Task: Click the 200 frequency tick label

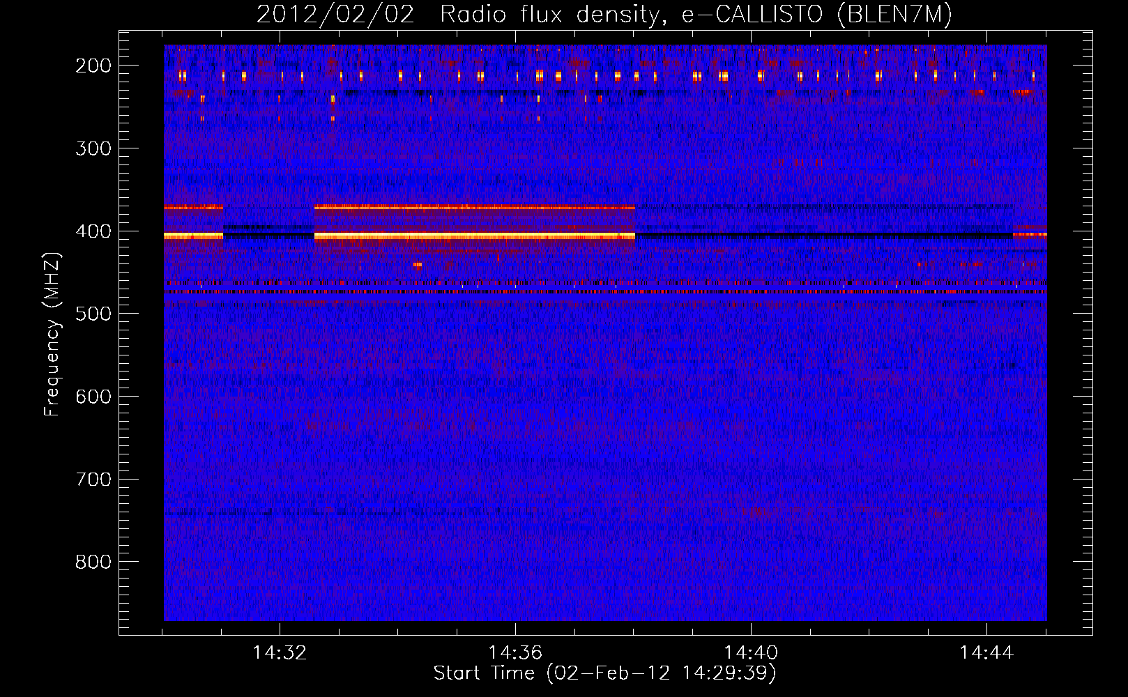Action: tap(93, 66)
